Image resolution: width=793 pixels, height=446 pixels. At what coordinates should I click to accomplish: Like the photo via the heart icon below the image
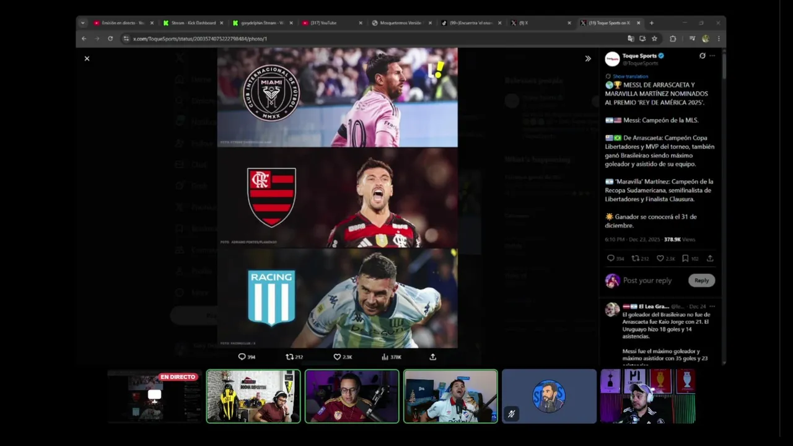coord(337,357)
